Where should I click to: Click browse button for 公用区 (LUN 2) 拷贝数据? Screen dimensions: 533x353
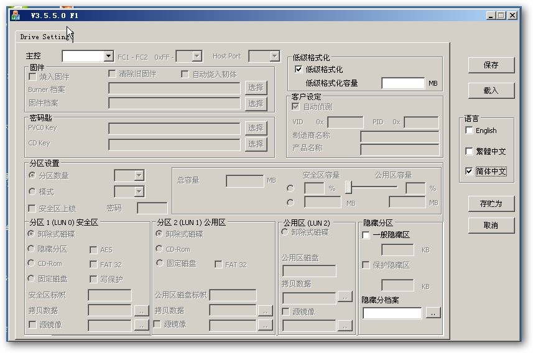point(345,297)
